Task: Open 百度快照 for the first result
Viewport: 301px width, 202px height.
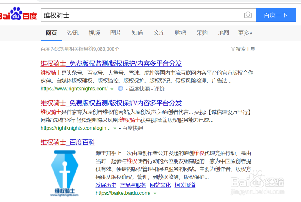Action: (x=139, y=89)
